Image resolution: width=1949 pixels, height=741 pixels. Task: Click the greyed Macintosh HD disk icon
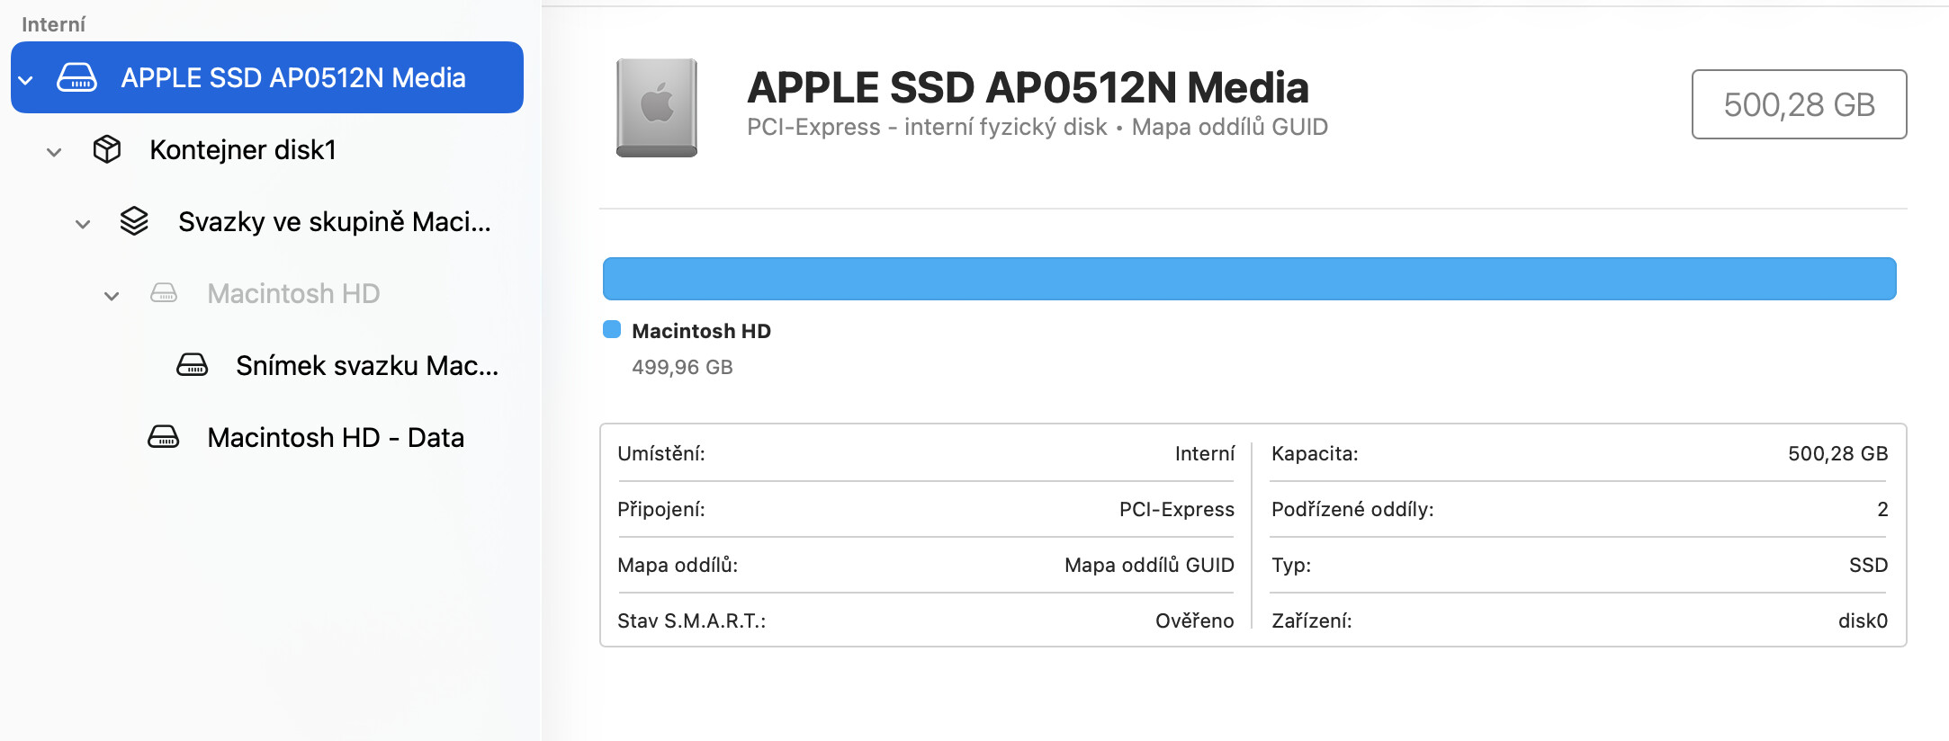164,293
